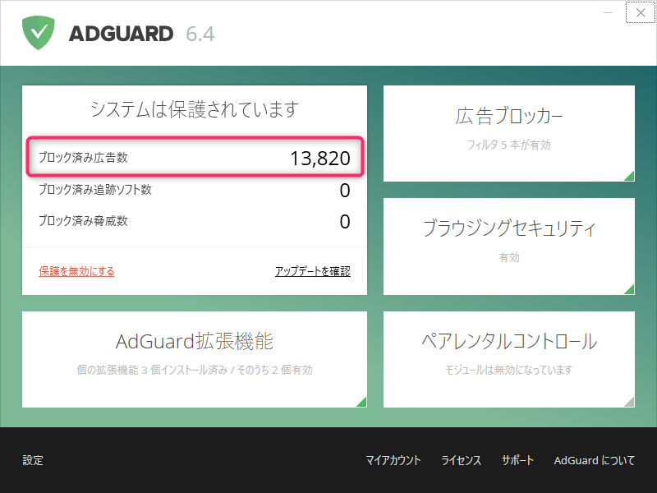This screenshot has height=493, width=657.
Task: Click green corner triangle on AdGuard拡張機能 tile
Action: (x=361, y=402)
